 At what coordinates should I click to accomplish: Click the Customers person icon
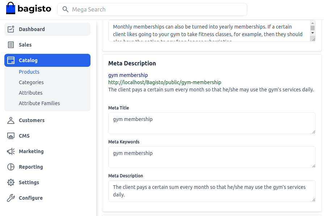point(11,120)
